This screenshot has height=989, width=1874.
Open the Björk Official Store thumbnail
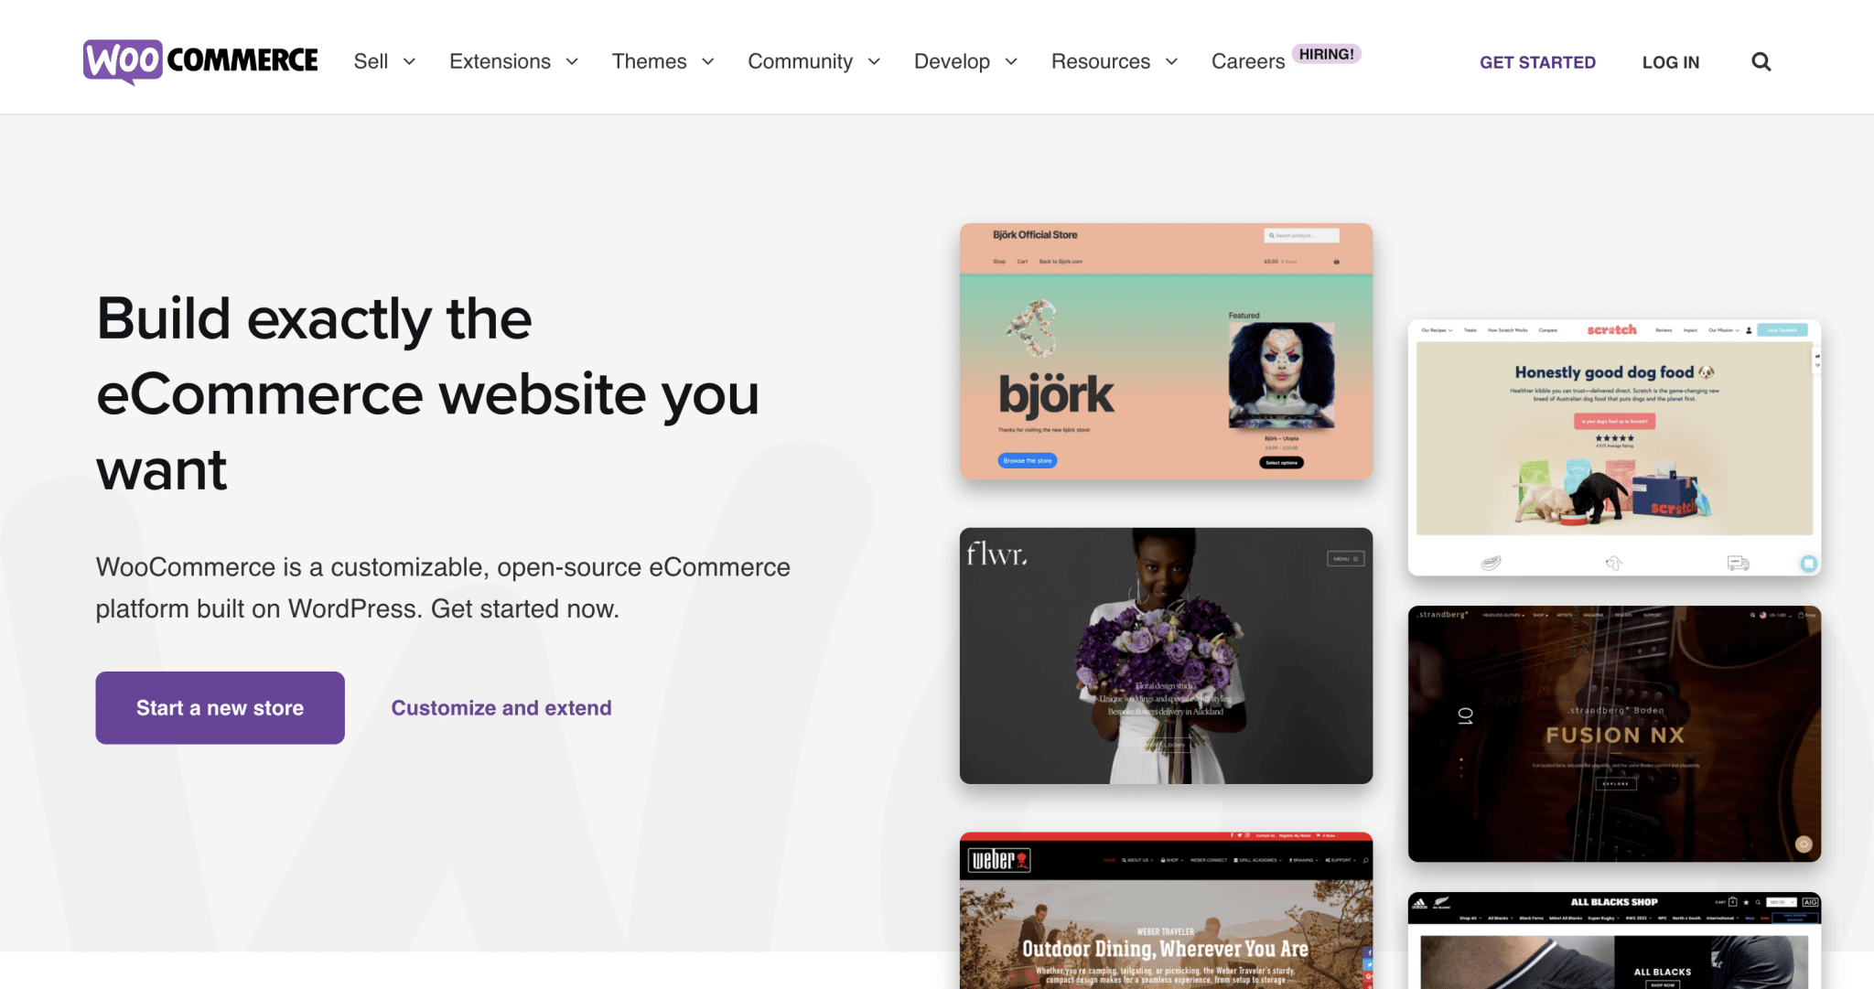click(x=1166, y=351)
